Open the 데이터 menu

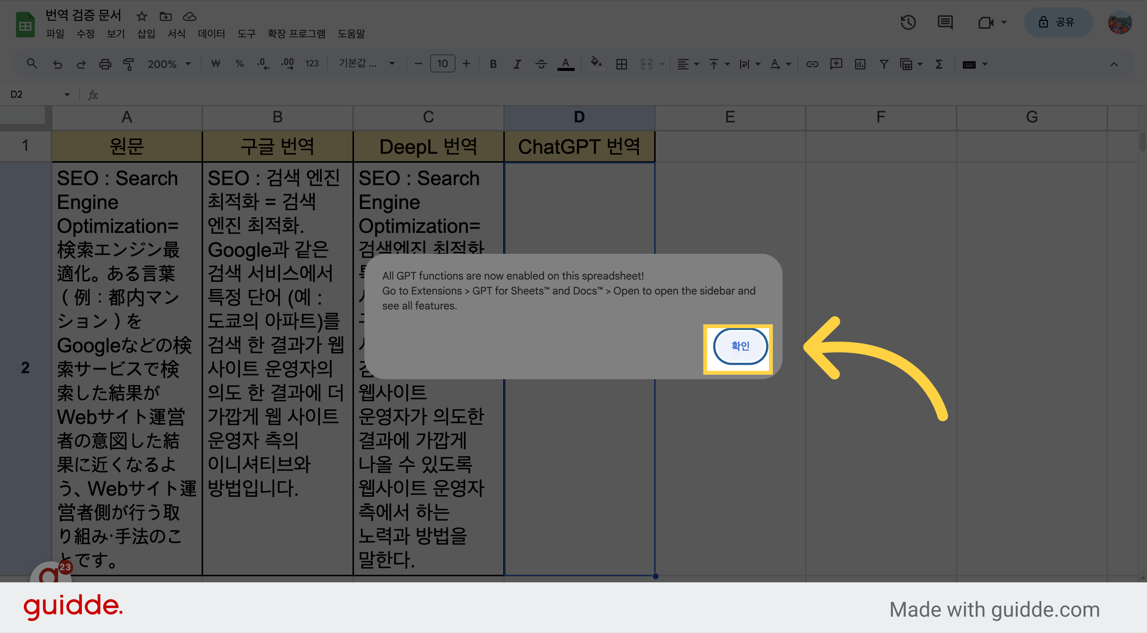tap(211, 34)
